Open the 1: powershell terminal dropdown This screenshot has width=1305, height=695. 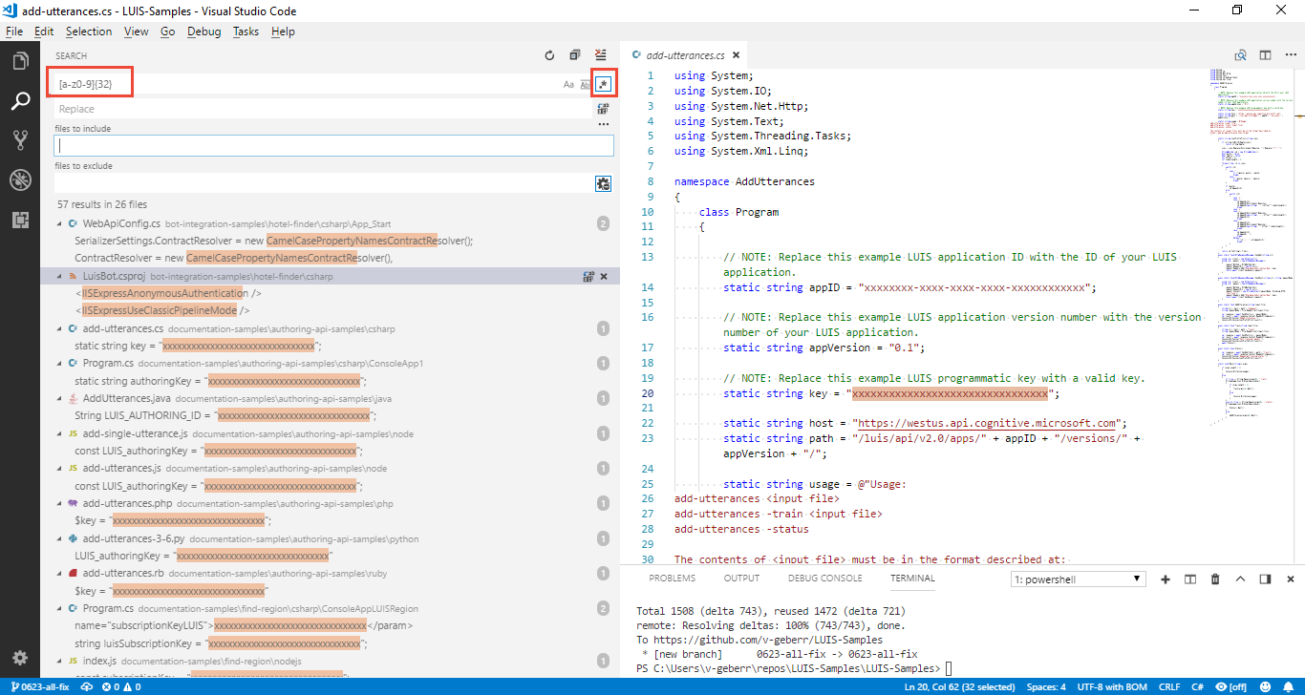pyautogui.click(x=1078, y=578)
